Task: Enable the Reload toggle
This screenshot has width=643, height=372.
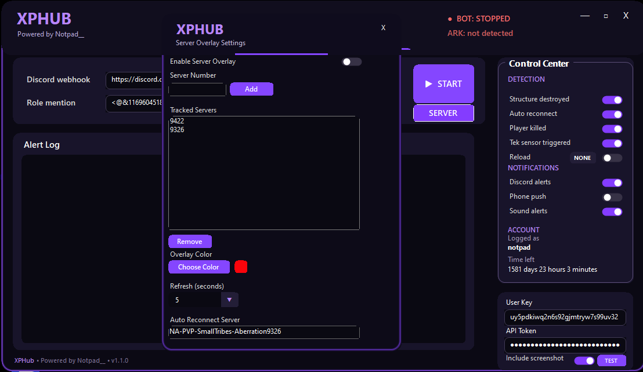Action: tap(612, 158)
